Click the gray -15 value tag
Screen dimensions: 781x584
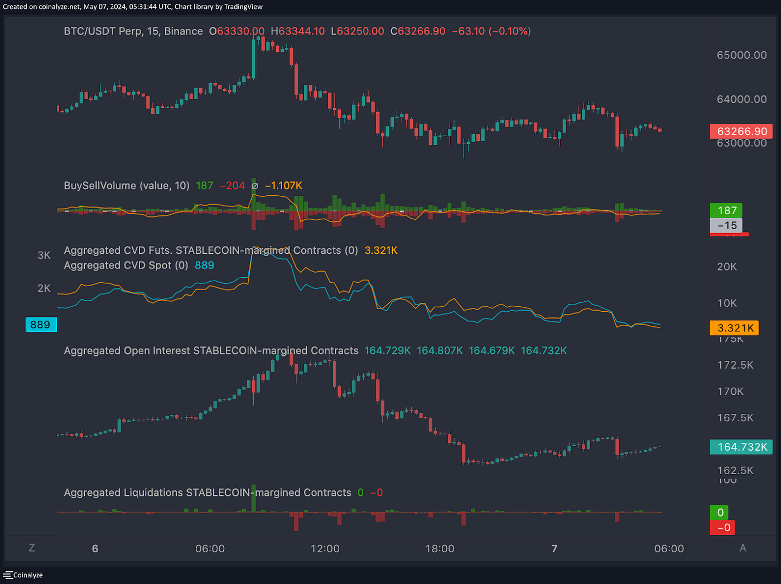tap(727, 225)
